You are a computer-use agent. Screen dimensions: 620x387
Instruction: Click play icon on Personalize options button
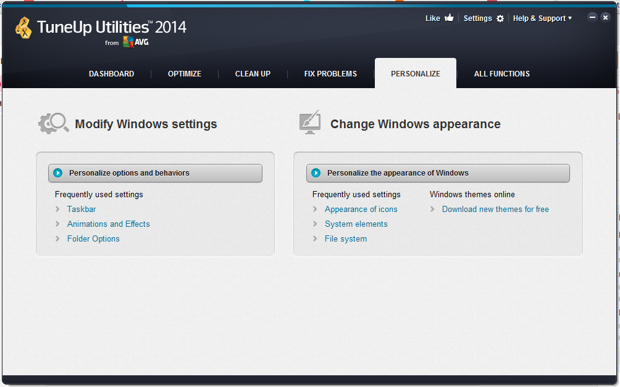[57, 173]
